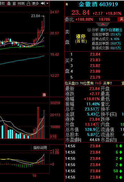Click the 金额 value 5.43亿
Image resolution: width=124 pixels, height=182 pixels.
[93, 114]
